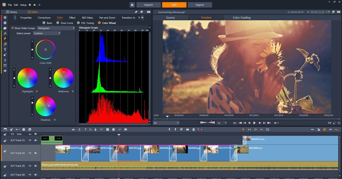Open the Select preset dropdown showing Custom

(47, 33)
